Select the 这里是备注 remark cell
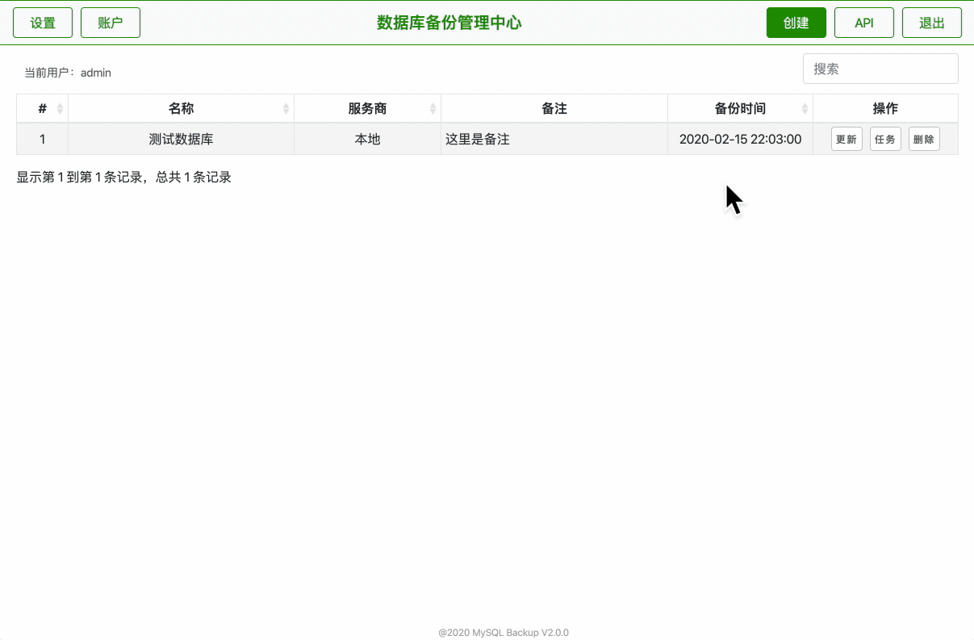This screenshot has height=640, width=974. coord(554,139)
